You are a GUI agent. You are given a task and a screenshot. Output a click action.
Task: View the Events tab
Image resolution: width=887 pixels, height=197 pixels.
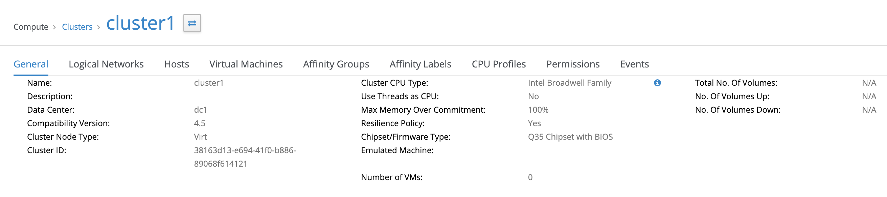pos(634,64)
